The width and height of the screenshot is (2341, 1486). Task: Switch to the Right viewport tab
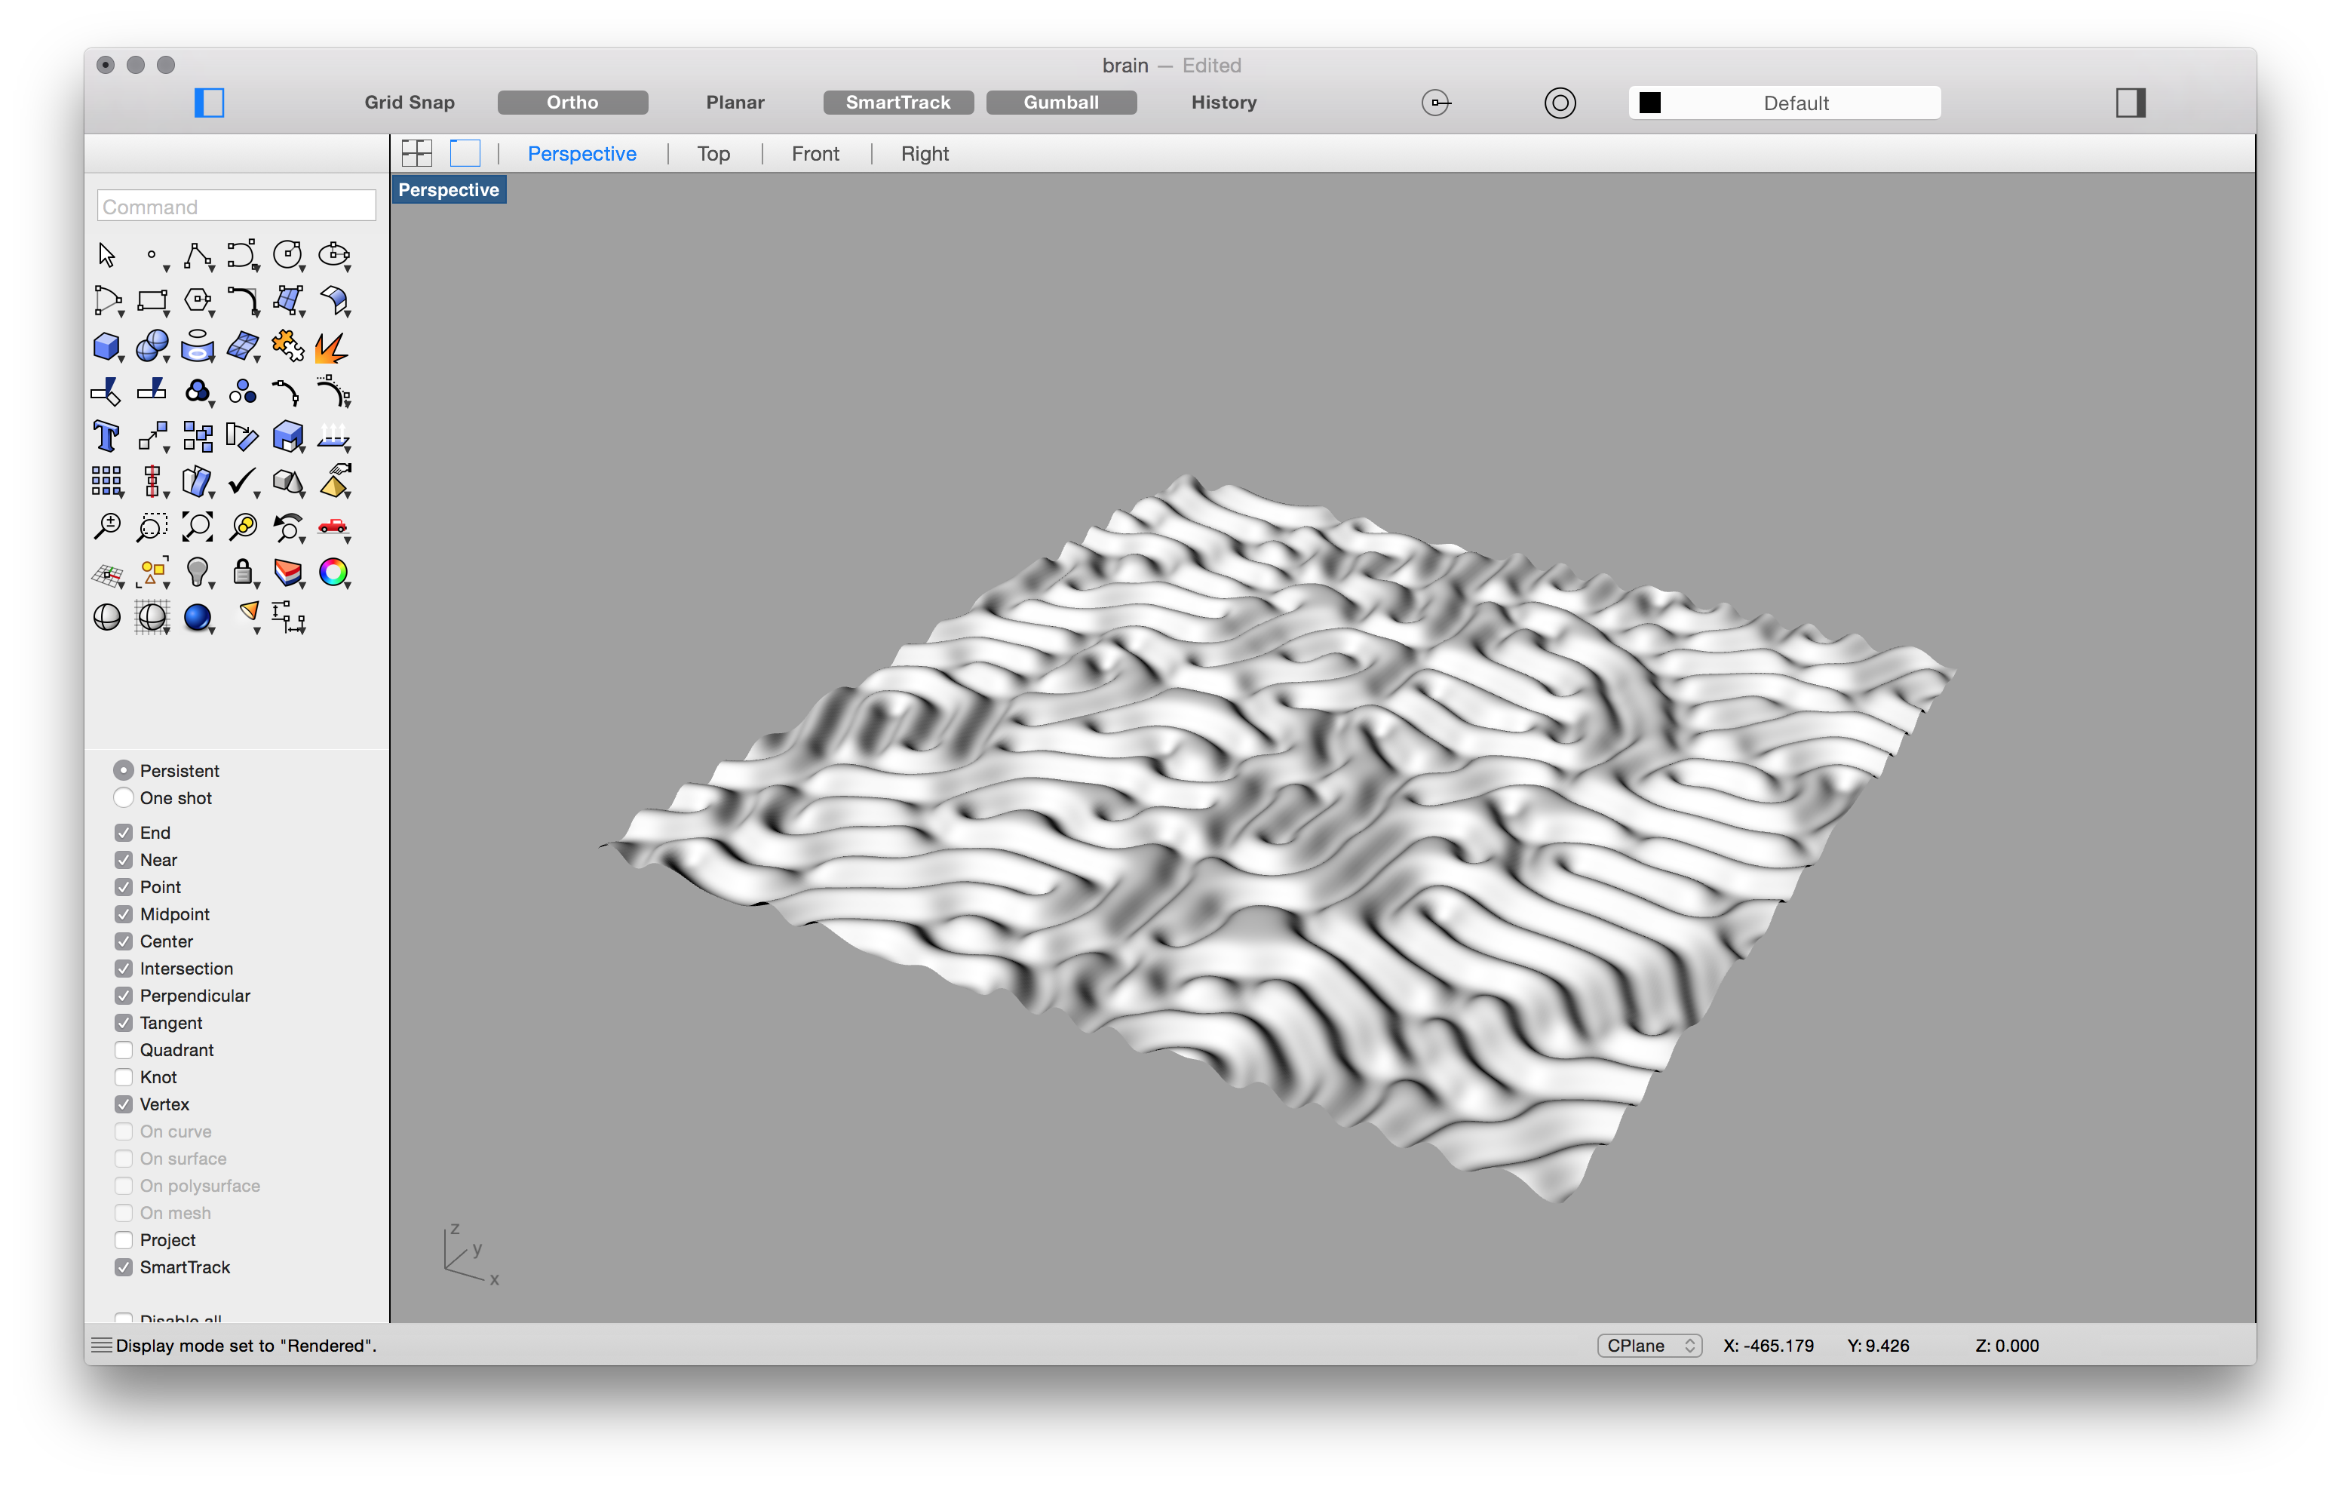click(x=925, y=154)
